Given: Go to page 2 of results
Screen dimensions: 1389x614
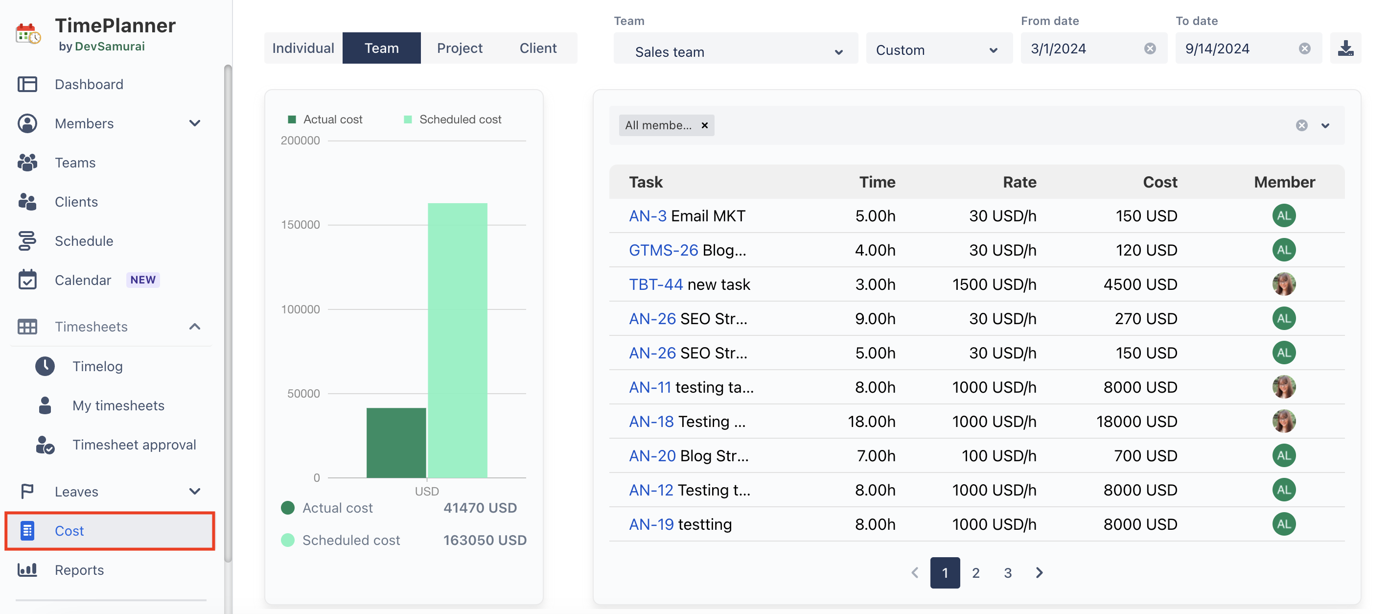Looking at the screenshot, I should (x=975, y=572).
